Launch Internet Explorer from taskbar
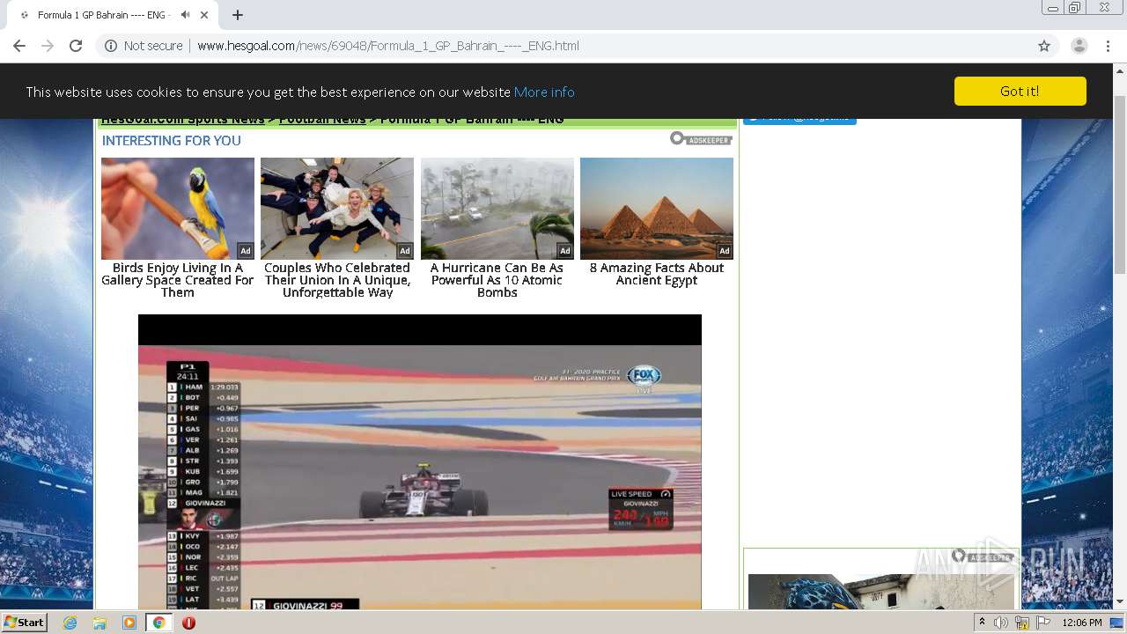Screen dimensions: 1127x634 point(70,623)
